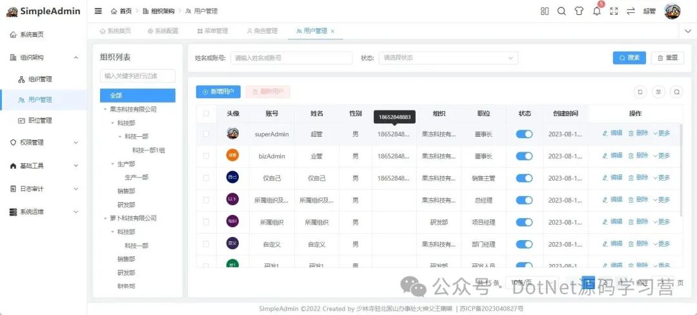Switch to the 菜单管理 tab
The width and height of the screenshot is (697, 315).
tap(212, 31)
